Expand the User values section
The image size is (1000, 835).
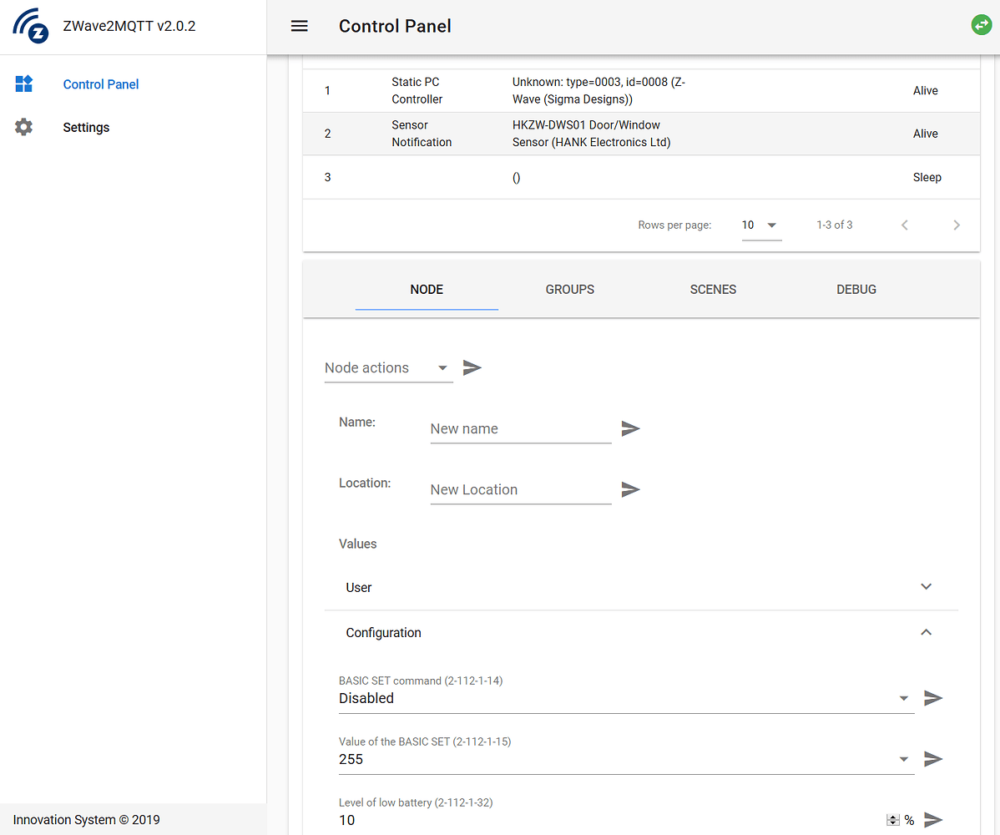coord(926,587)
